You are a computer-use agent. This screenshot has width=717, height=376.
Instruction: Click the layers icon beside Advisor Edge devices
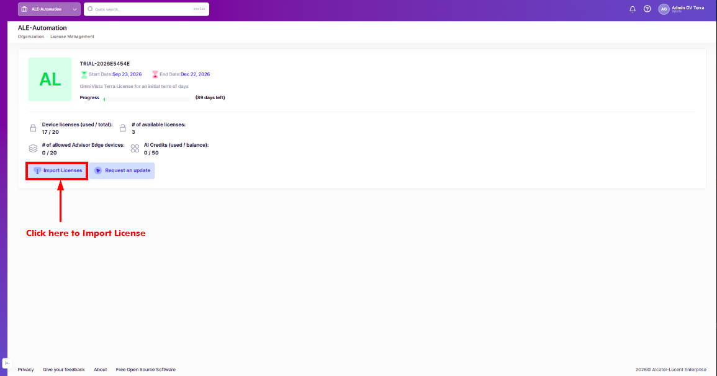33,149
